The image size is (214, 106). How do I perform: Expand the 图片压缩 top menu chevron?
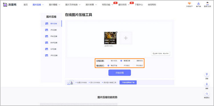click(x=43, y=5)
